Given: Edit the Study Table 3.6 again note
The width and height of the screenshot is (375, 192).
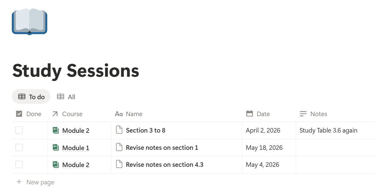Looking at the screenshot, I should [328, 130].
